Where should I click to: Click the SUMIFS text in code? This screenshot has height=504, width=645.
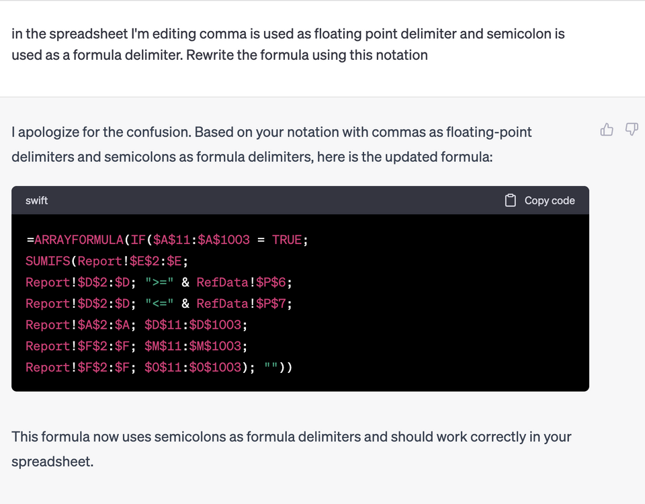pyautogui.click(x=48, y=261)
